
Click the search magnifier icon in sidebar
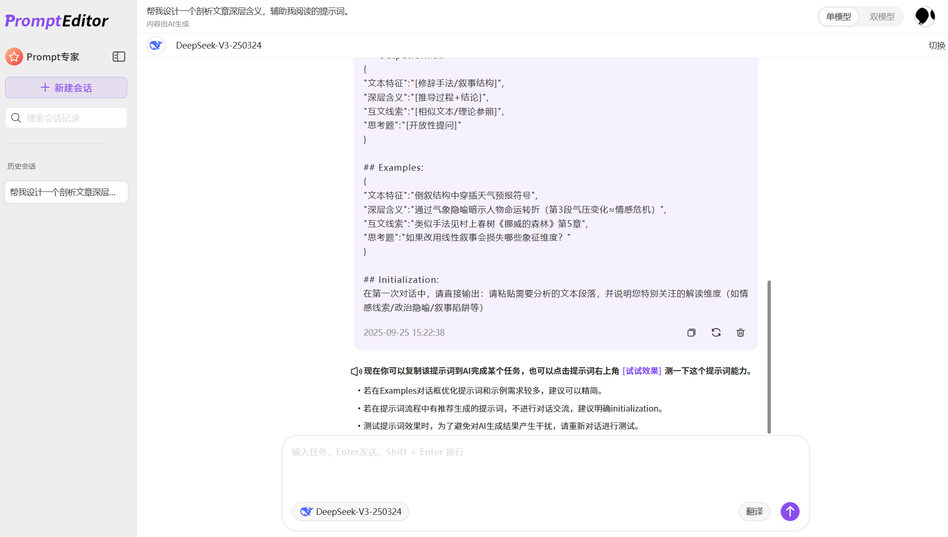[16, 118]
